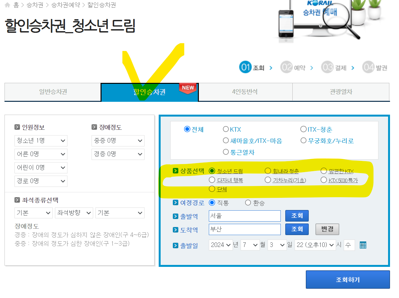Viewport: 399px width, 298px height.
Task: Select 환승 for the journey route
Action: click(x=248, y=203)
